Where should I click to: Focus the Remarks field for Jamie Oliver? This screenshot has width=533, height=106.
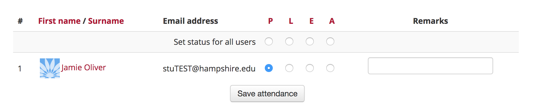430,66
